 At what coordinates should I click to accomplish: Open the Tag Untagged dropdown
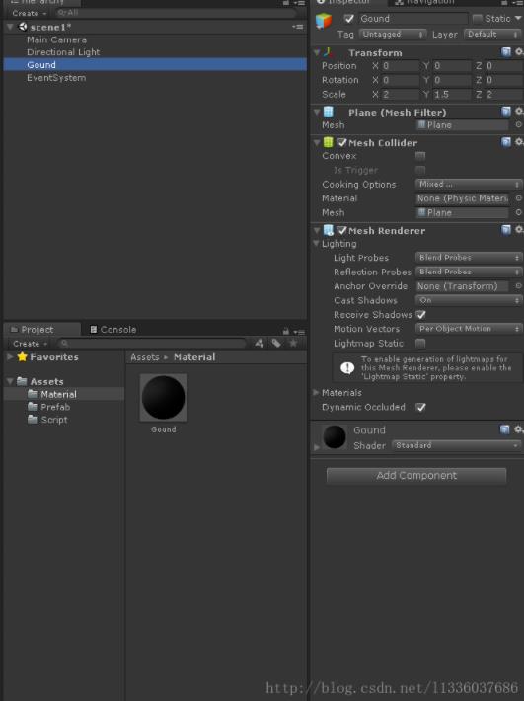(x=392, y=34)
